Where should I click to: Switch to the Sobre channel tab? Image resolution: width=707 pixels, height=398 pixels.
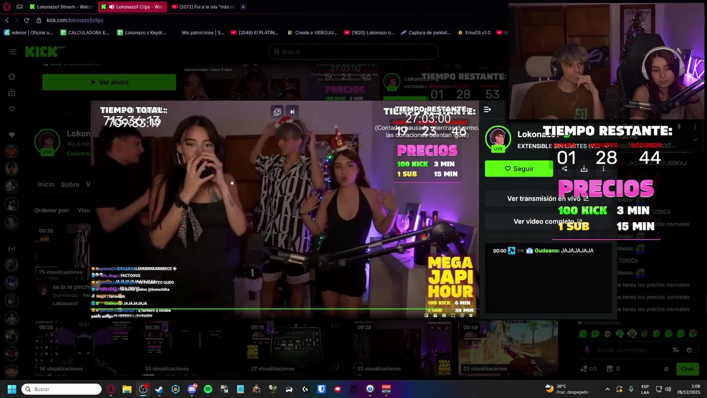pyautogui.click(x=70, y=184)
